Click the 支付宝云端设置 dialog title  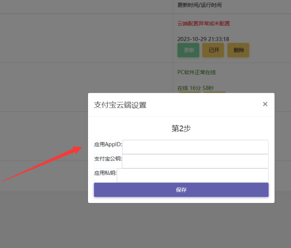point(120,105)
